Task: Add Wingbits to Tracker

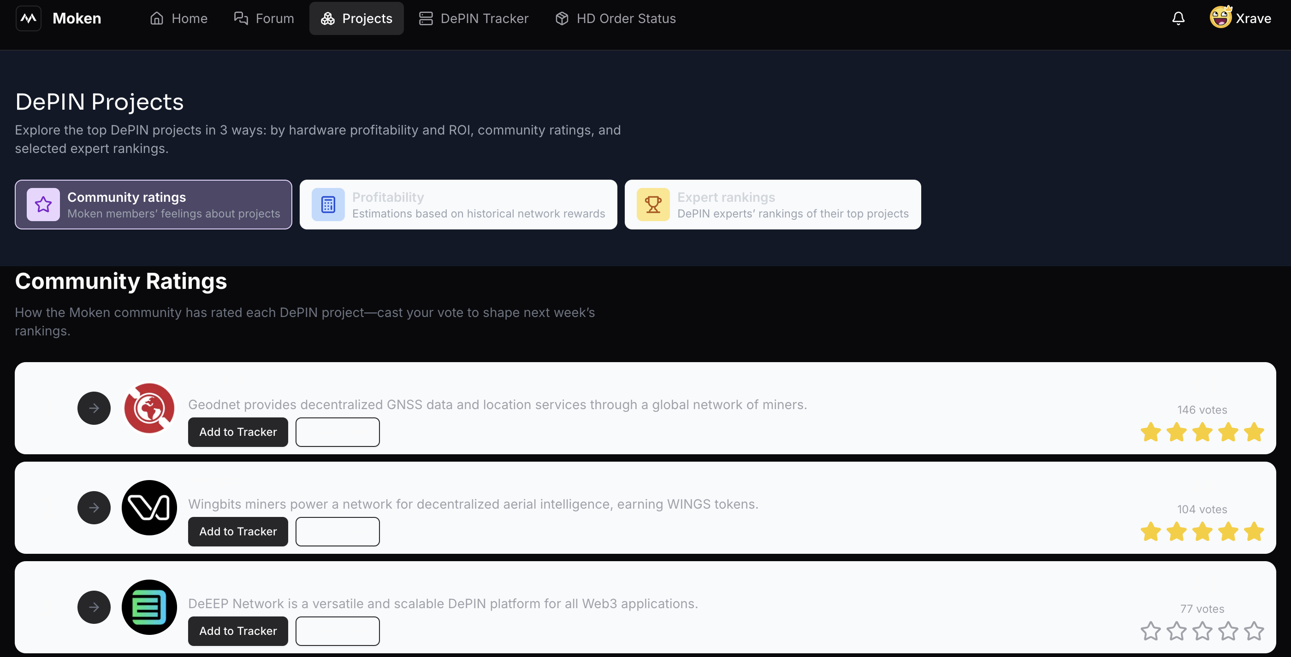Action: [238, 531]
